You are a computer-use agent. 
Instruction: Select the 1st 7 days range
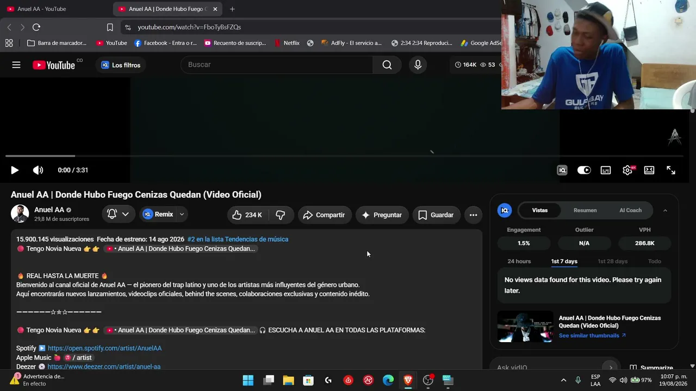coord(564,261)
